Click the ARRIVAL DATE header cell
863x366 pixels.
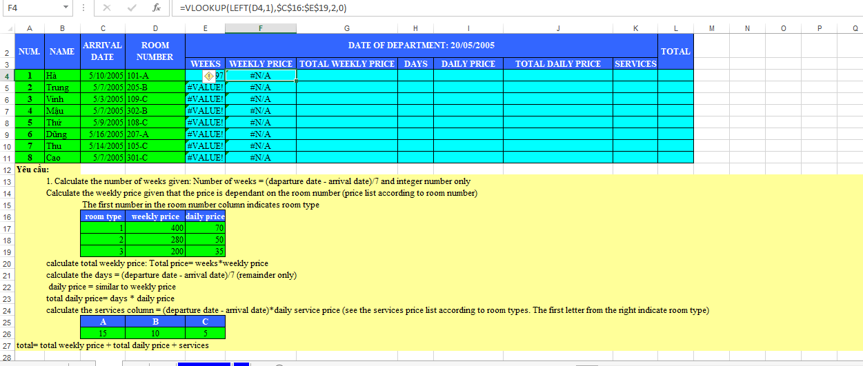[103, 52]
